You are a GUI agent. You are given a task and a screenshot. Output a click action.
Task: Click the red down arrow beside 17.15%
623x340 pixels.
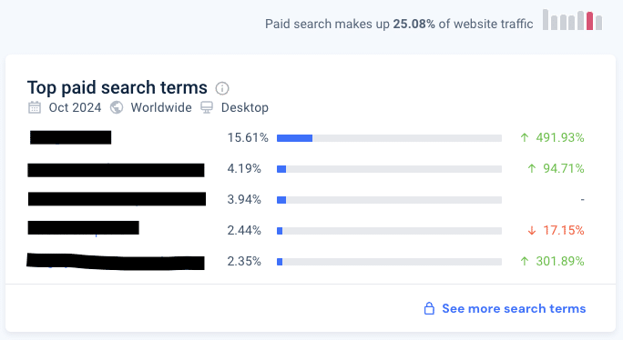(532, 231)
